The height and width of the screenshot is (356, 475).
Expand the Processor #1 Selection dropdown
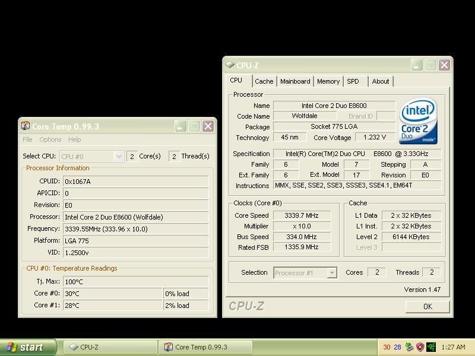tap(332, 273)
